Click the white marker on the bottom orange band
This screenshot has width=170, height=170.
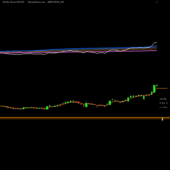coord(163,119)
